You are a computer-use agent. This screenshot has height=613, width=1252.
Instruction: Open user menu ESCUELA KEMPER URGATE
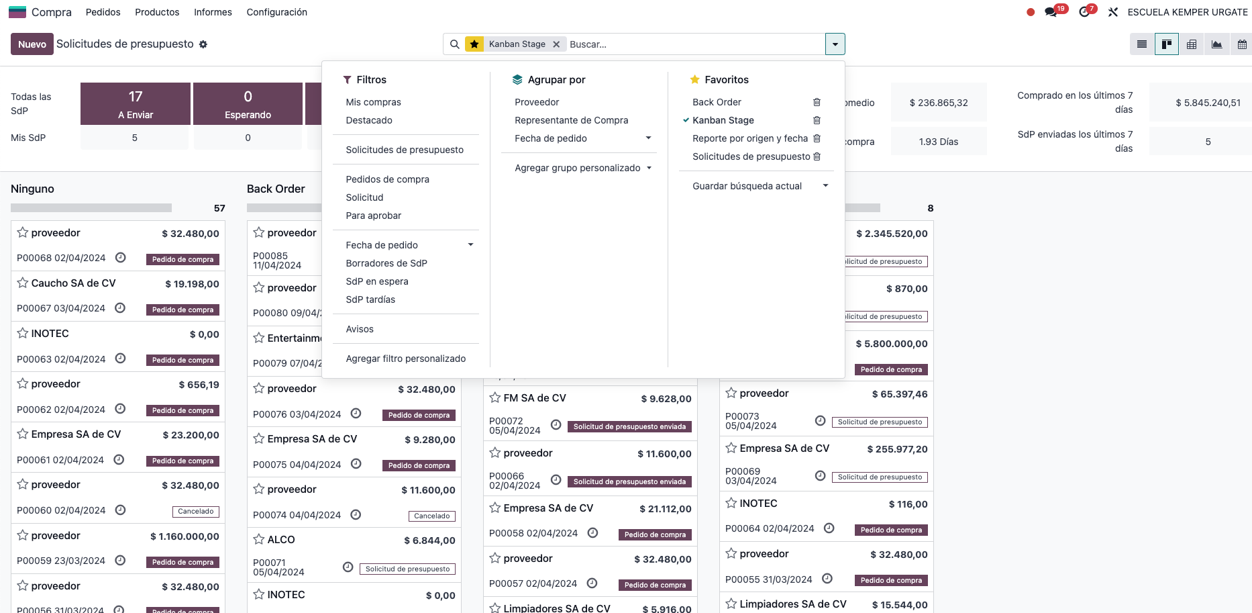point(1188,12)
